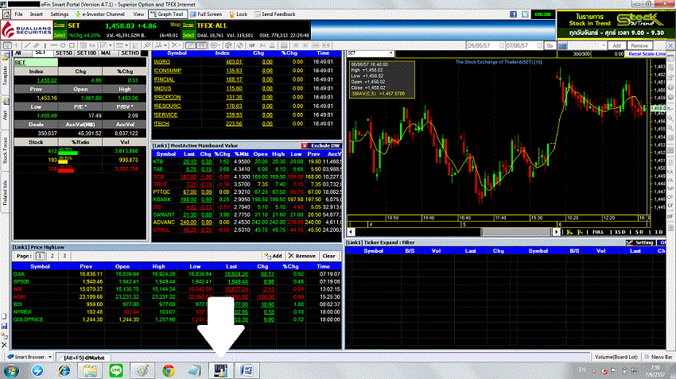The height and width of the screenshot is (379, 676).
Task: Go to page 2 in Price HighLow
Action: coord(52,257)
